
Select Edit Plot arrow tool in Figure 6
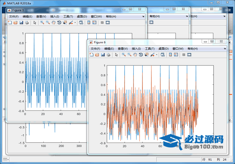(x=116, y=55)
